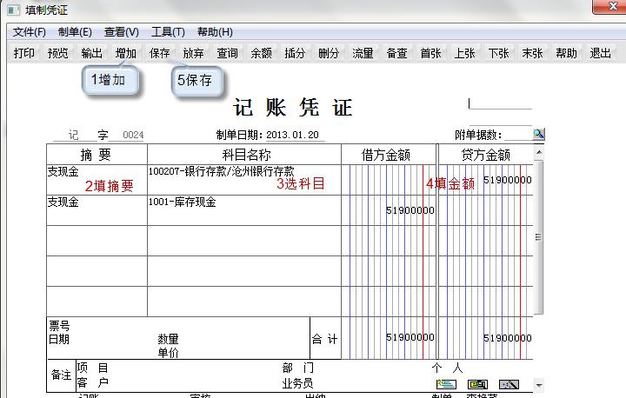Click the 填制凭证 window title icon
The image size is (626, 398).
pyautogui.click(x=13, y=10)
